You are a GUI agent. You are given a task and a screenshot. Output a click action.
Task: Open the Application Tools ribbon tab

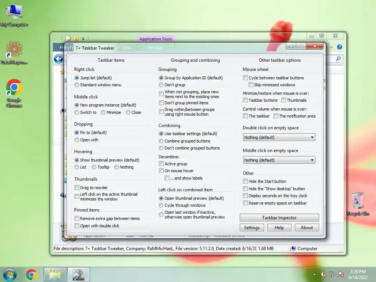[x=156, y=39]
